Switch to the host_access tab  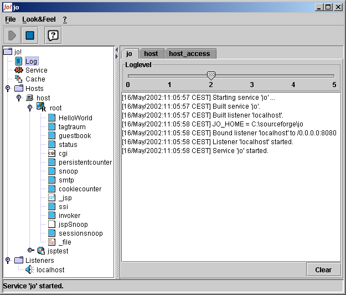pyautogui.click(x=189, y=54)
